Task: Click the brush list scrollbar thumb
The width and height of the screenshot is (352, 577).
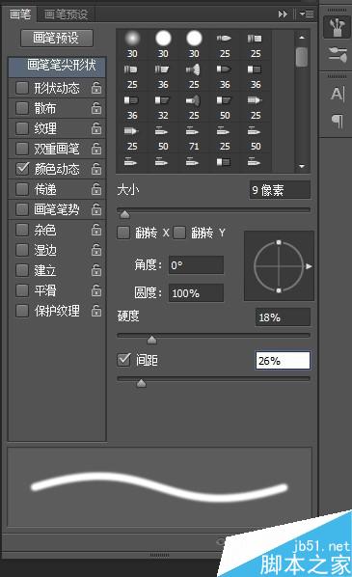Action: coord(302,57)
